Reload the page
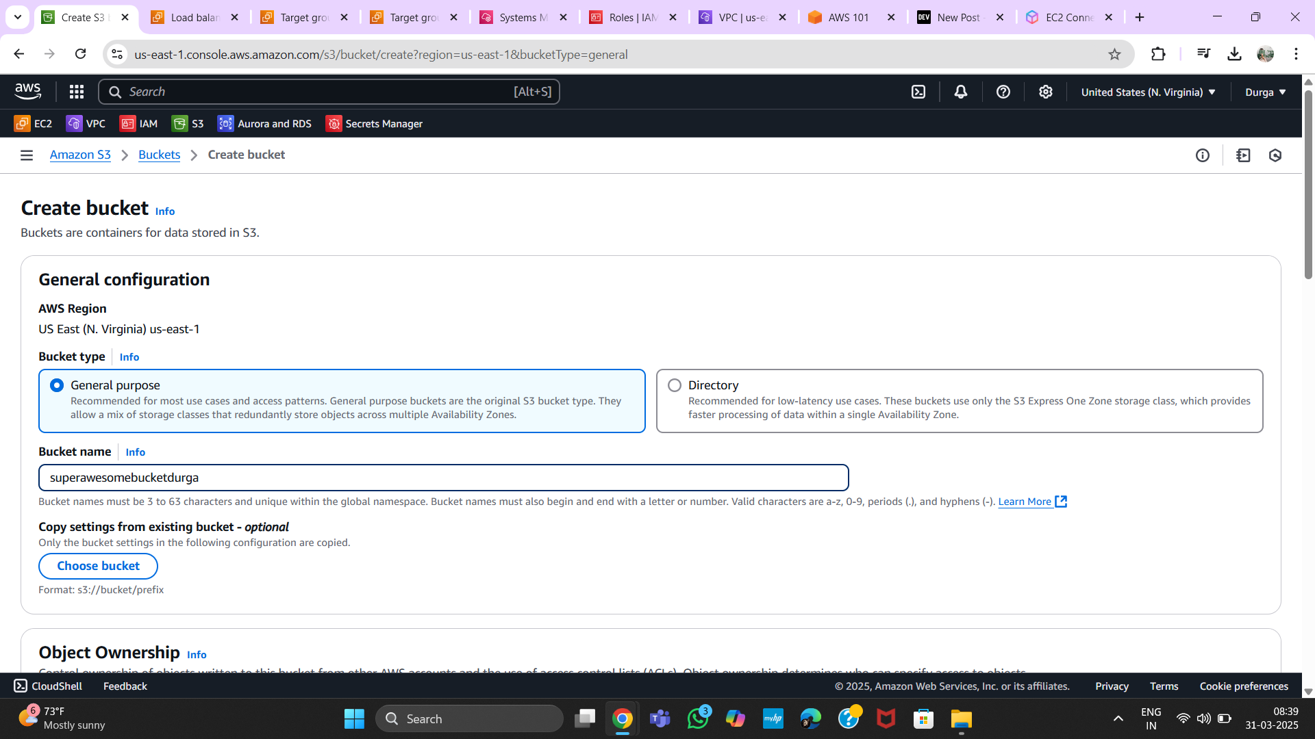The height and width of the screenshot is (739, 1315). coord(80,54)
